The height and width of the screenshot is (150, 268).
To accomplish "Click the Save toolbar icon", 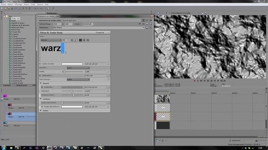I will [9, 8].
